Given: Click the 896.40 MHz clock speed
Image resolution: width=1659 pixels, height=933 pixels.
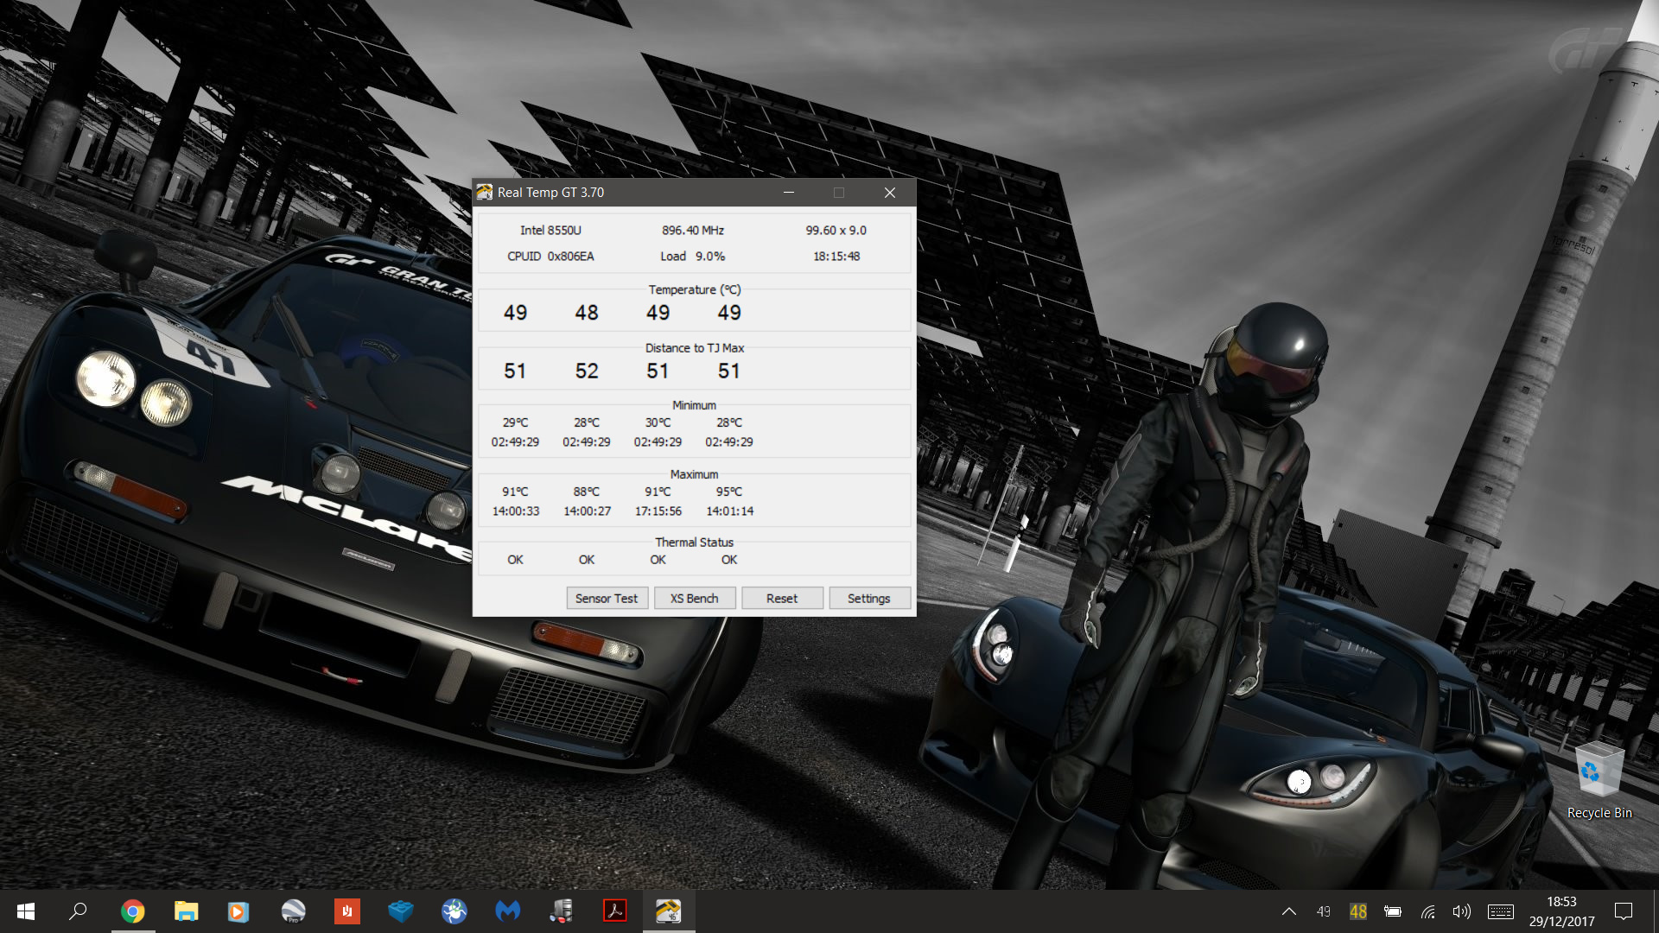Looking at the screenshot, I should click(693, 230).
